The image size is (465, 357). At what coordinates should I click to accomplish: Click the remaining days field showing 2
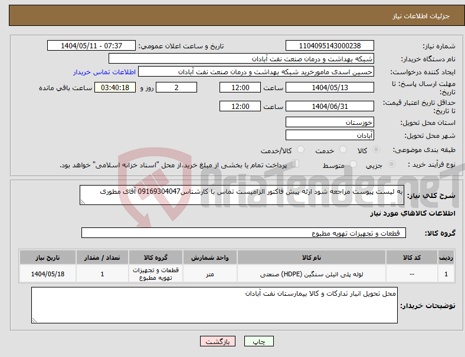coord(176,87)
